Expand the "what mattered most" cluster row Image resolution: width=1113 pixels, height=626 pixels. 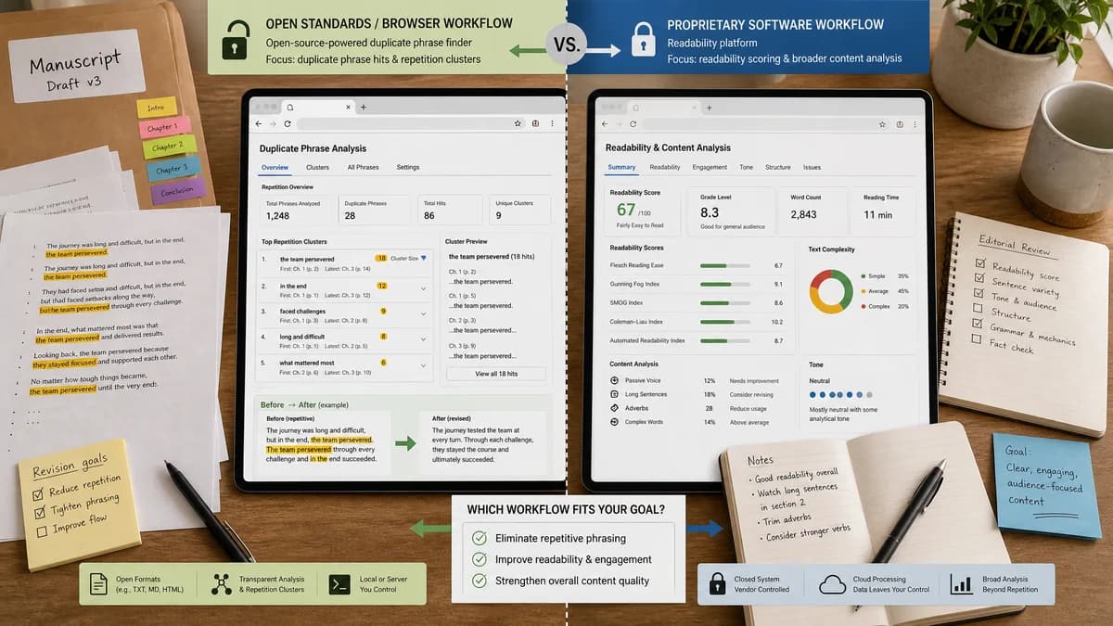point(424,366)
